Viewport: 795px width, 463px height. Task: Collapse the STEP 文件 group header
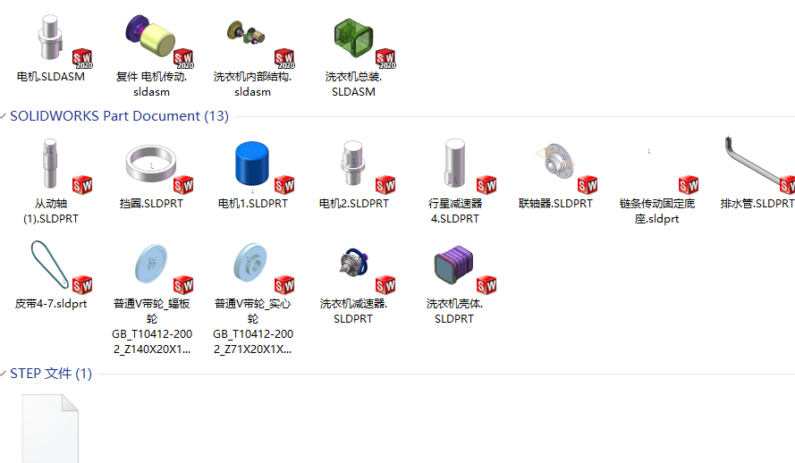pos(4,374)
